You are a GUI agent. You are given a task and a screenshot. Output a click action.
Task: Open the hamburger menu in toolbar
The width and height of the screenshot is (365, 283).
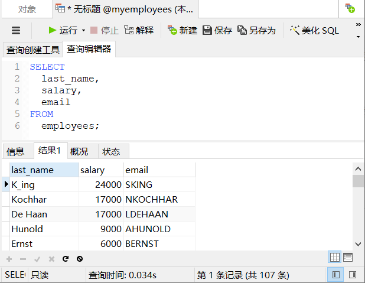coord(16,30)
